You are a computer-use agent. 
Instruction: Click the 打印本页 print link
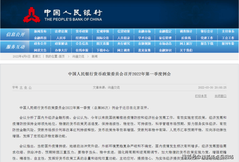pyautogui.click(x=201, y=96)
